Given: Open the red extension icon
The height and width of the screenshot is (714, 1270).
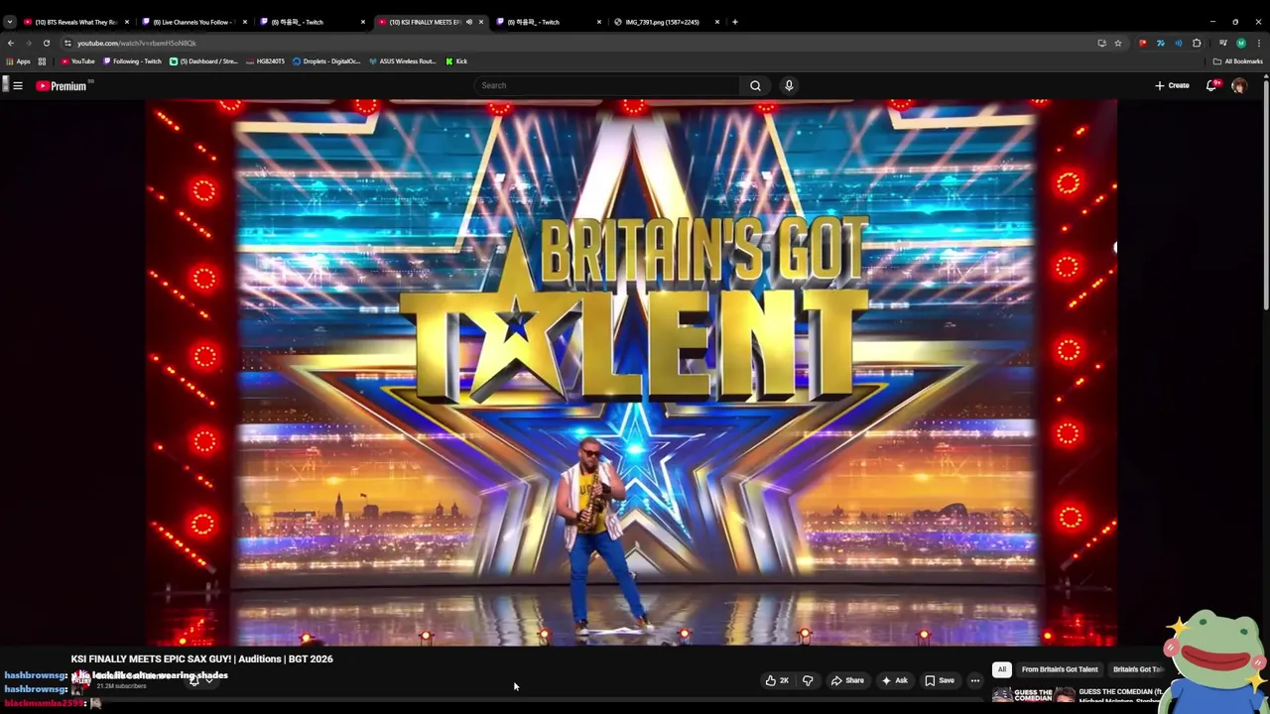Looking at the screenshot, I should 1143,43.
